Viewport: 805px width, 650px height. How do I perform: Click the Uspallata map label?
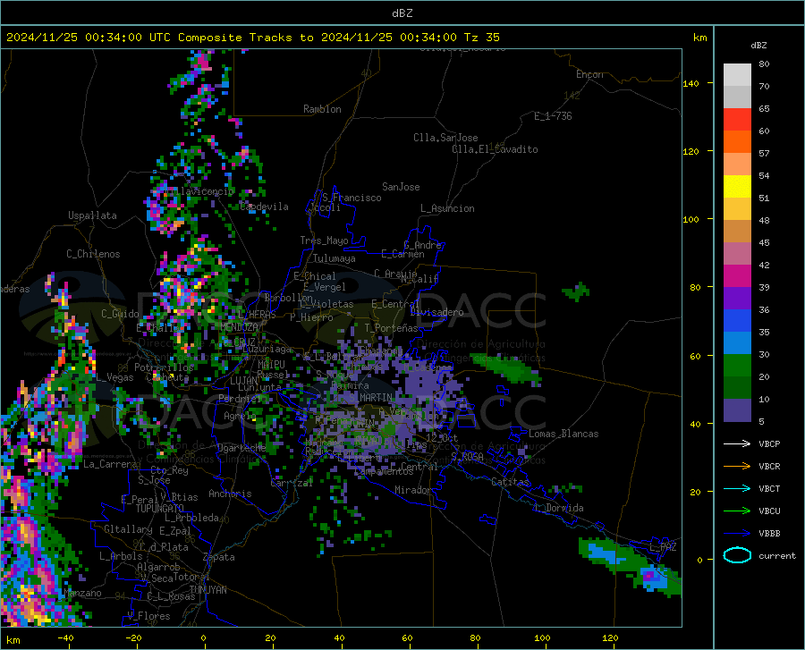(92, 215)
